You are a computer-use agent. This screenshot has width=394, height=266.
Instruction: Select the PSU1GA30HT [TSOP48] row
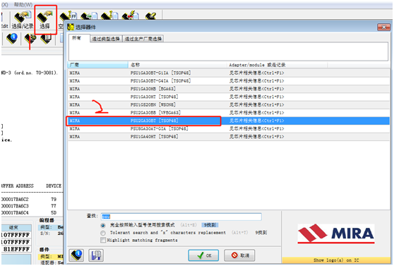click(229, 97)
